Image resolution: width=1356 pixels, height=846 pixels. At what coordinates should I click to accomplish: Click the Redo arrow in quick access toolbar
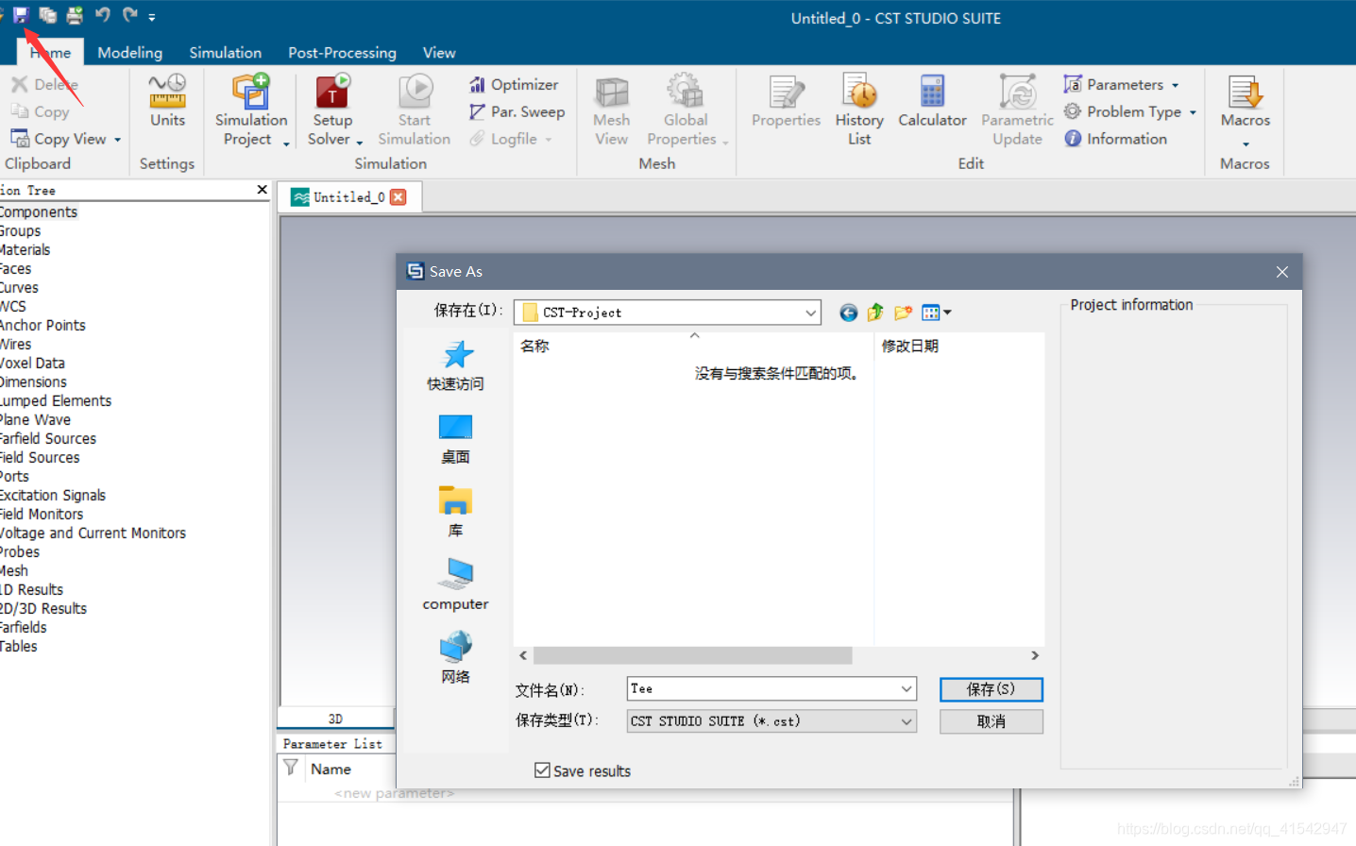[129, 15]
